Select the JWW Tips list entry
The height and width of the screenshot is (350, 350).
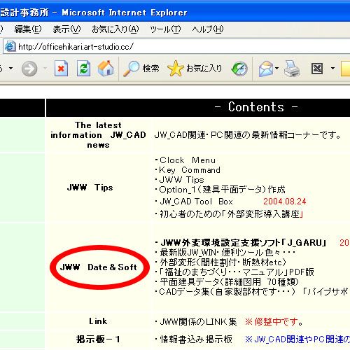tap(181, 180)
